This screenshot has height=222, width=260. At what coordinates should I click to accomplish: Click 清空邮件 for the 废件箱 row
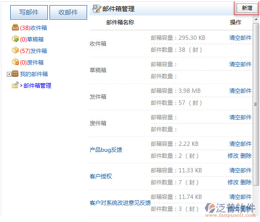point(240,118)
